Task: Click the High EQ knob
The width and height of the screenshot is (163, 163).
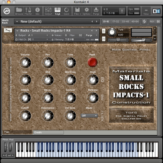Action: 93,80
